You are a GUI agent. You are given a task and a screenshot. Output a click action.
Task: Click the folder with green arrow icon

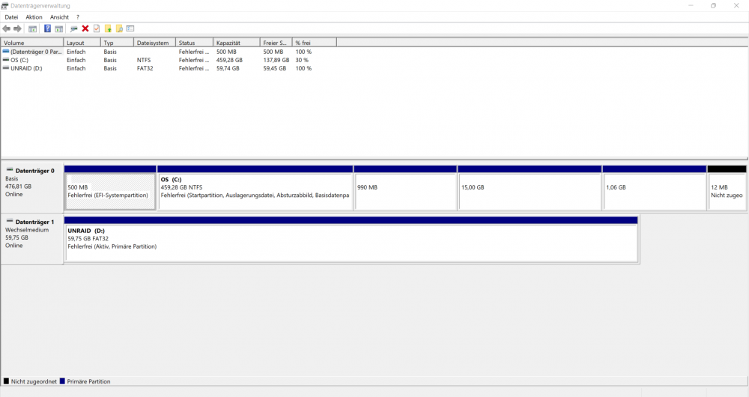[108, 28]
